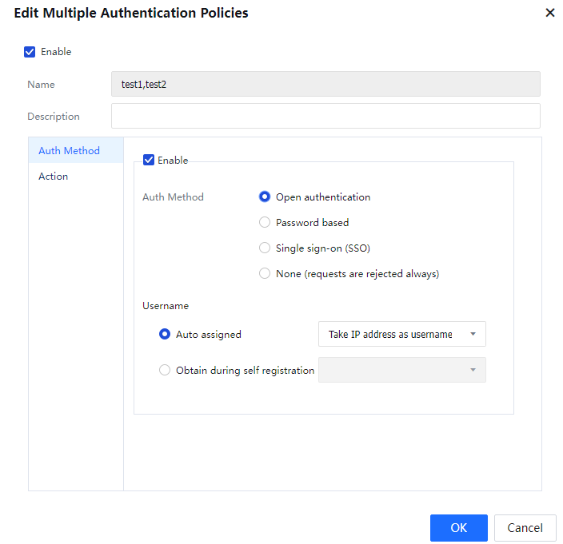This screenshot has width=563, height=544.
Task: Toggle the top-level policy Enable checkbox
Action: click(30, 52)
